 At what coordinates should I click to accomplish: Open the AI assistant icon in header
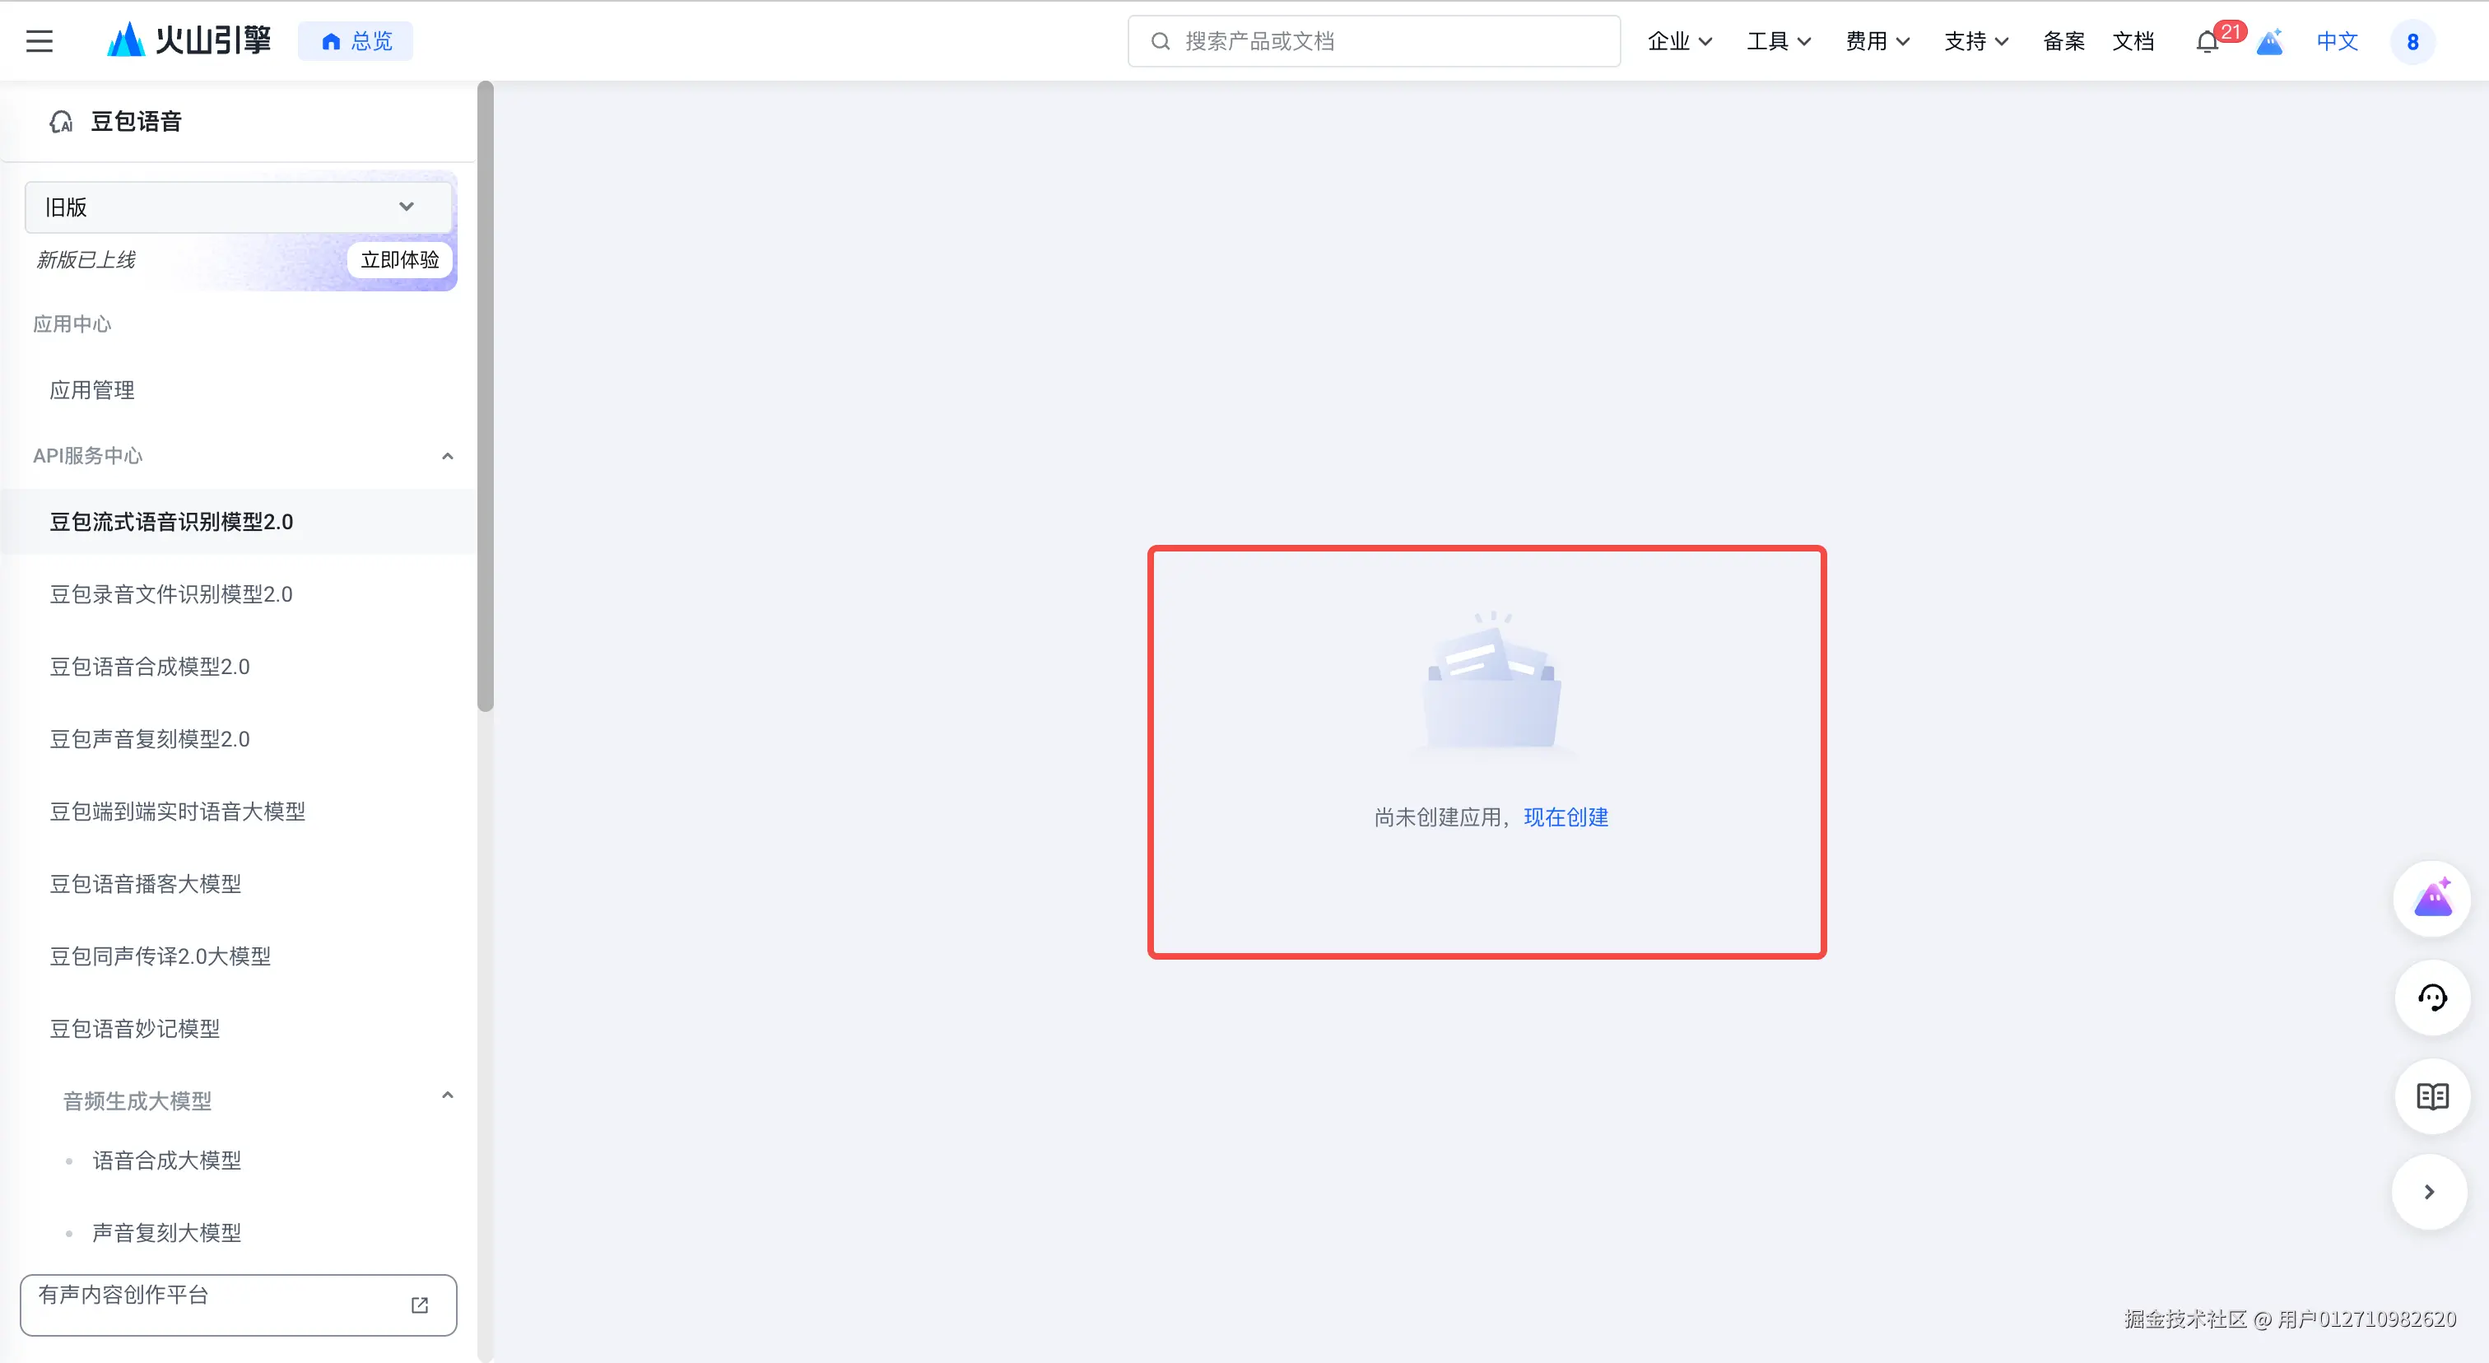(2270, 43)
